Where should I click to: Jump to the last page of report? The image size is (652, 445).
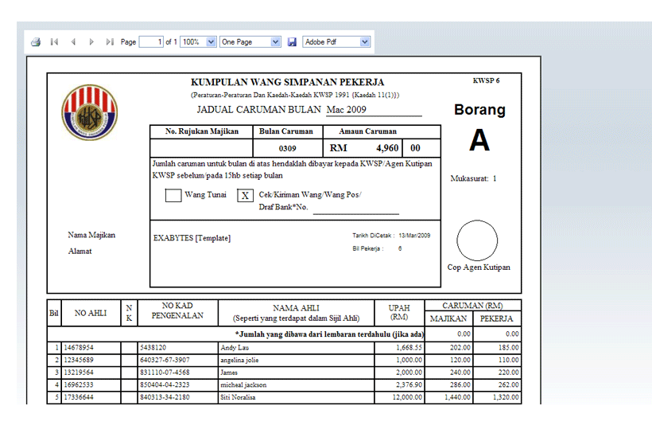tap(110, 41)
